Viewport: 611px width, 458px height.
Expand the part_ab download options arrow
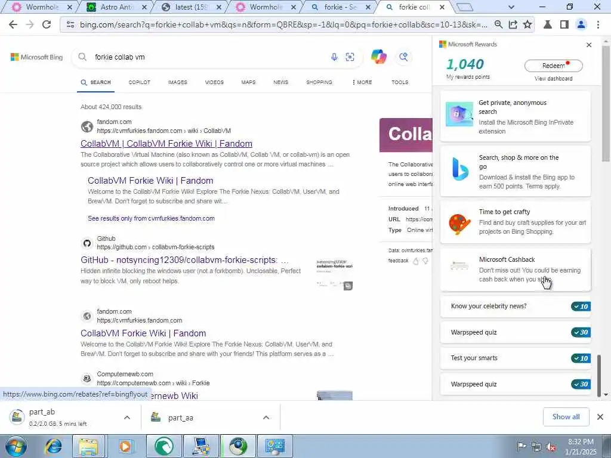tap(127, 417)
